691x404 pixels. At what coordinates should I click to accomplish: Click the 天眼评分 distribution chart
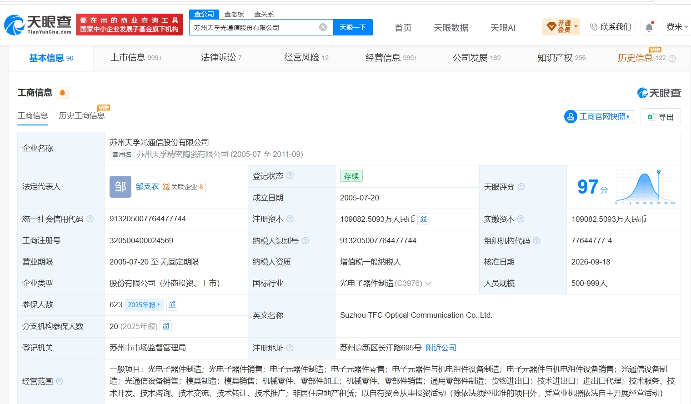[x=646, y=187]
